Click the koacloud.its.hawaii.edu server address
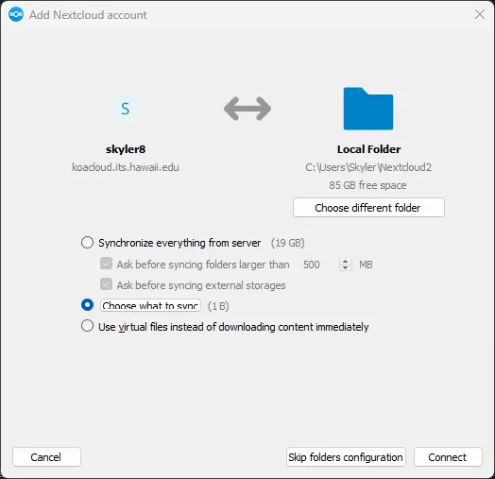495x479 pixels. [126, 167]
